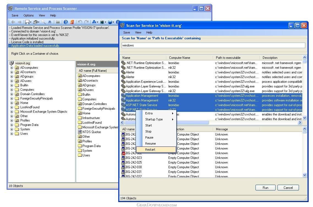
Task: Sort by the Path to executable column header
Action: [x=237, y=58]
